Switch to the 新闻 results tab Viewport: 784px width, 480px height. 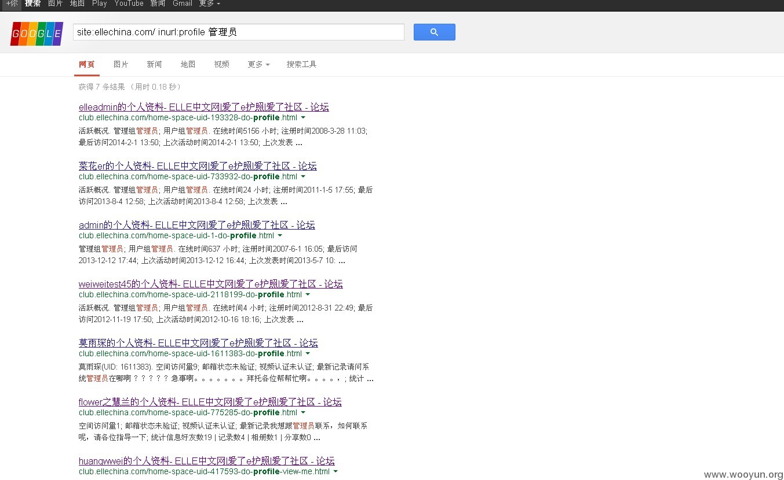[154, 64]
